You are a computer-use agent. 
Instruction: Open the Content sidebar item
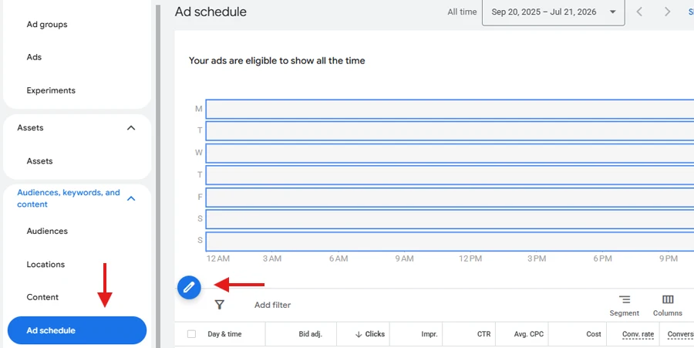tap(42, 297)
